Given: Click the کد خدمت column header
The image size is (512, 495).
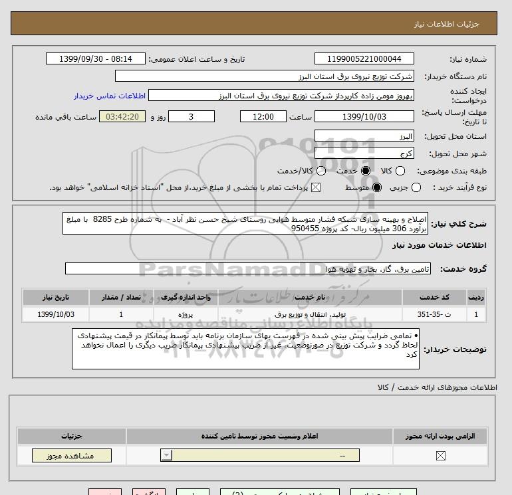Looking at the screenshot, I should (x=434, y=297).
